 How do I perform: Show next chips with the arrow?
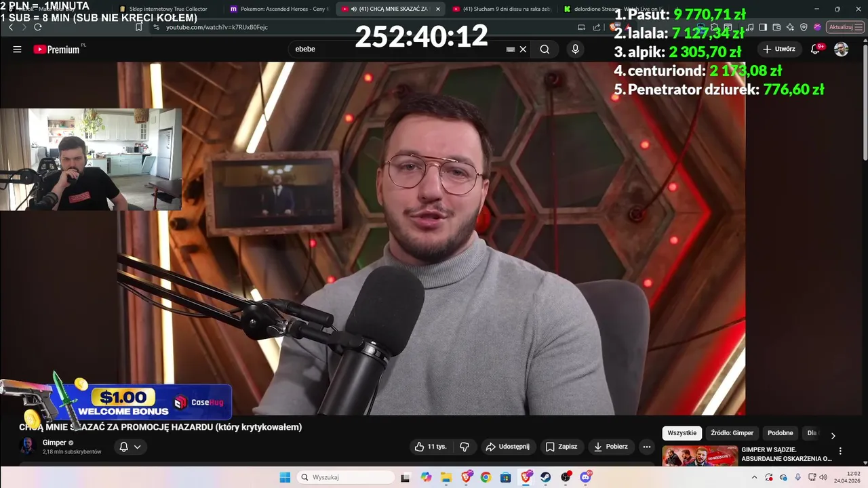click(x=833, y=435)
